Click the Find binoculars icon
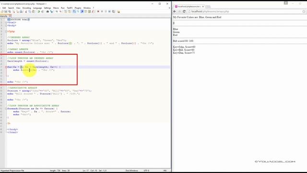Screen dimensions: 307x173 [x=47, y=12]
